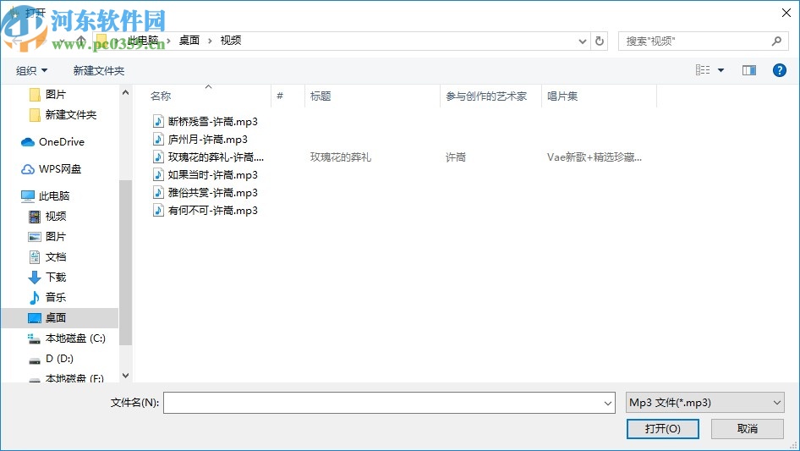Screen dimensions: 800x451
Task: Click the 视频 film icon in sidebar
Action: (x=34, y=217)
